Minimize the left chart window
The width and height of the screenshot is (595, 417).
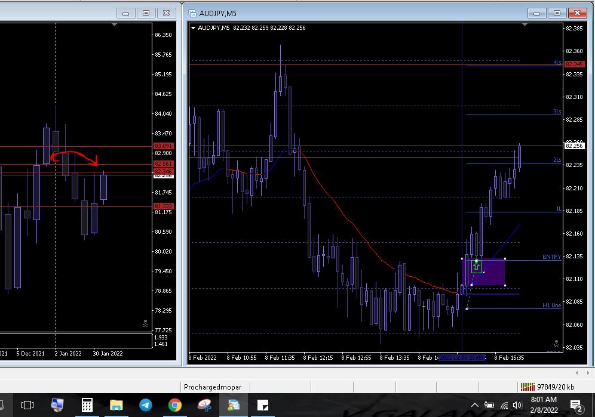coord(125,13)
